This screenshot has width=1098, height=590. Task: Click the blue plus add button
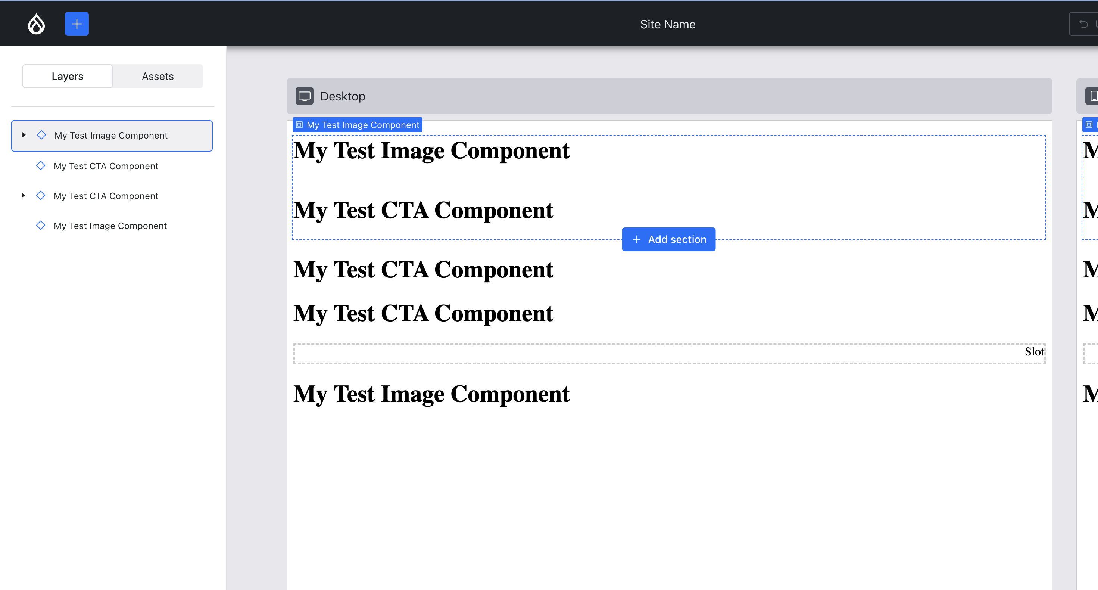pos(77,24)
